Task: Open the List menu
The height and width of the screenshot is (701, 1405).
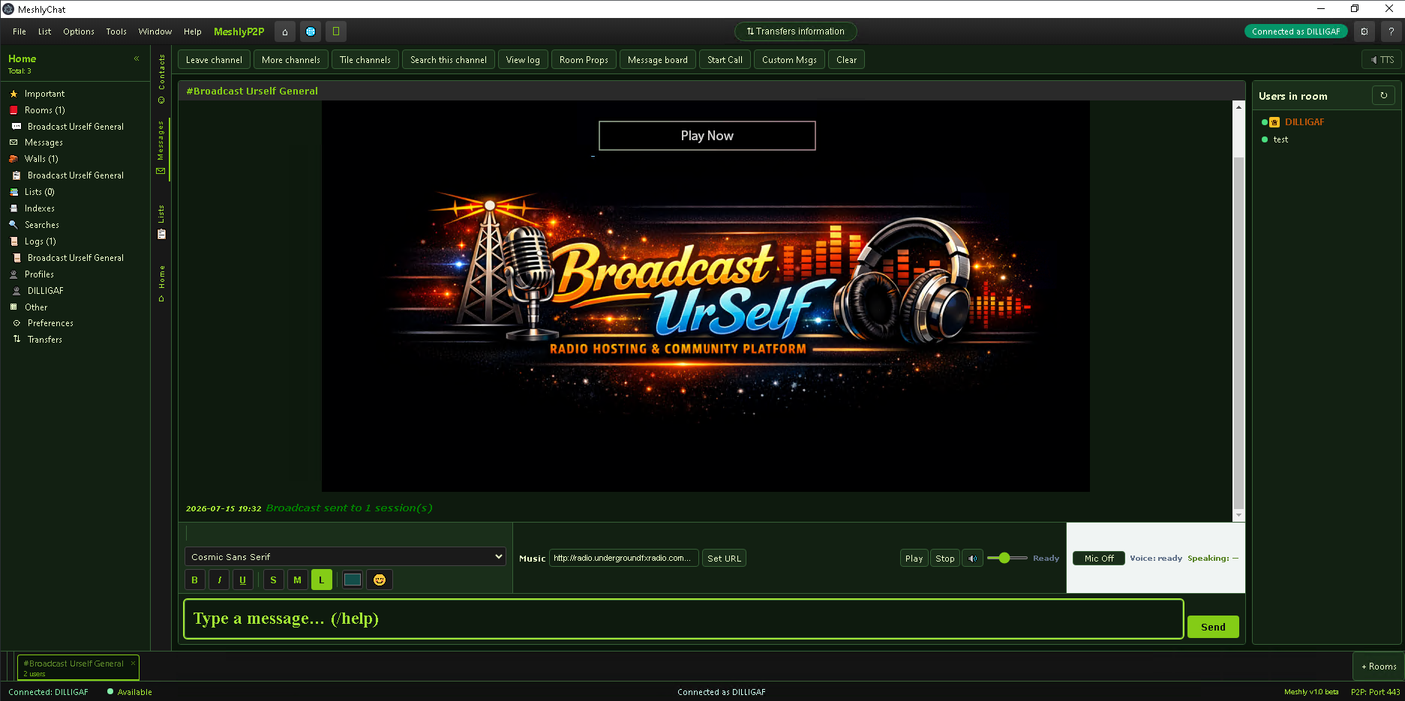Action: [45, 31]
